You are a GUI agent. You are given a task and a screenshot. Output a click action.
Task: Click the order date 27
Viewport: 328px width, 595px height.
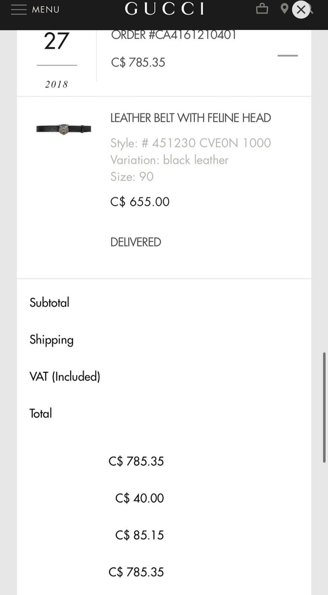coord(57,41)
